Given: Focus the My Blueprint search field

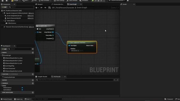Looking at the screenshot, I should 19,49.
